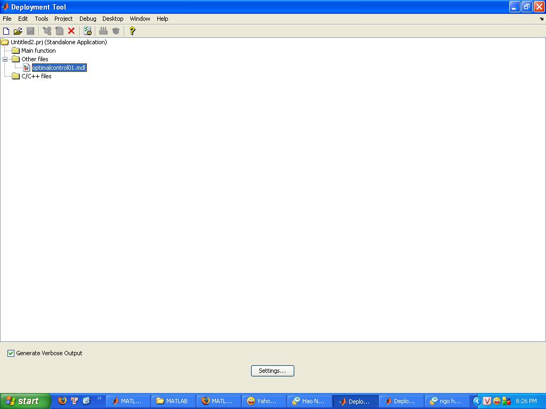Click the dock window arrow icon
This screenshot has width=546, height=409.
click(x=542, y=19)
